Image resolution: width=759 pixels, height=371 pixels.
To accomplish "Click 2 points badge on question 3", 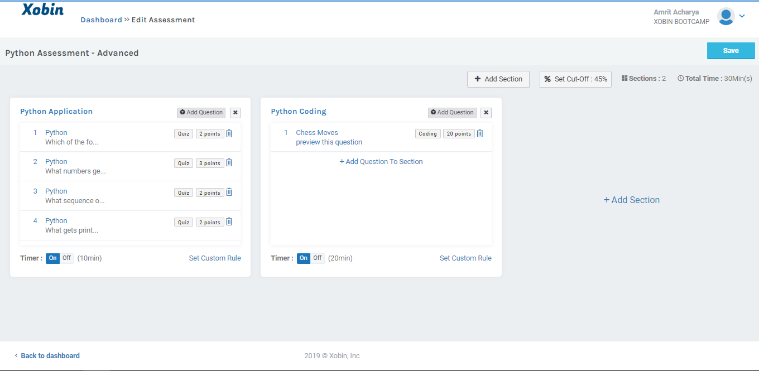I will coord(210,192).
